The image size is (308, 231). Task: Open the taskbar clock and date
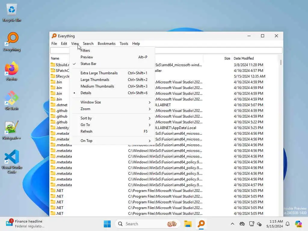click(275, 224)
